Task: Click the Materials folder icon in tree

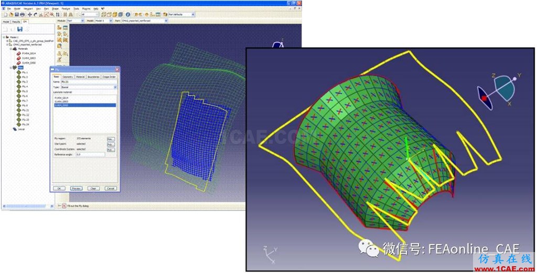Action: pyautogui.click(x=15, y=49)
